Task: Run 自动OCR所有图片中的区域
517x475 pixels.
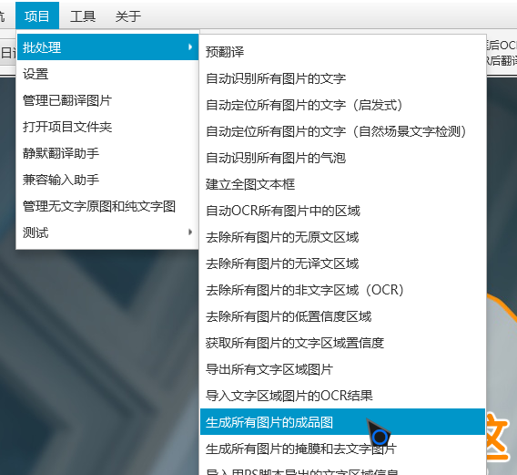Action: (342, 211)
